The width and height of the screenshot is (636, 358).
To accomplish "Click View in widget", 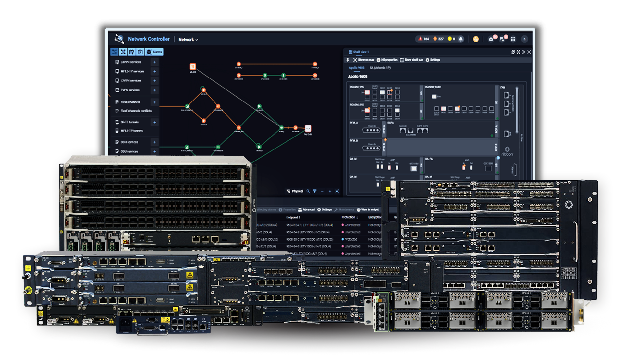I will 368,210.
